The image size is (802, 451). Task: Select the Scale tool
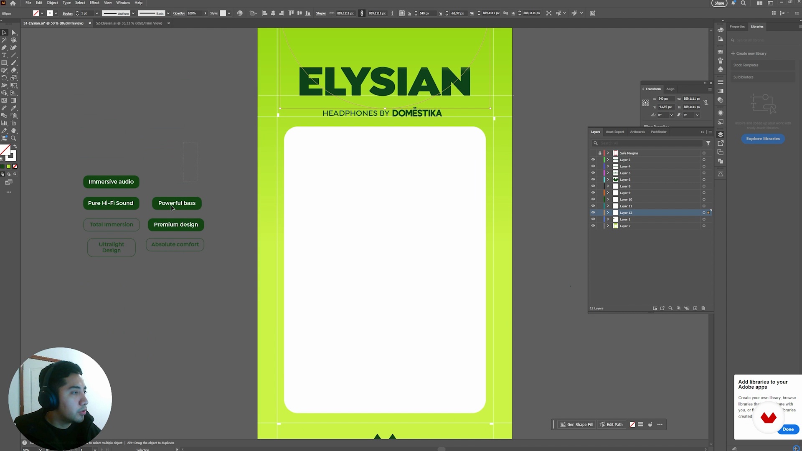point(13,78)
